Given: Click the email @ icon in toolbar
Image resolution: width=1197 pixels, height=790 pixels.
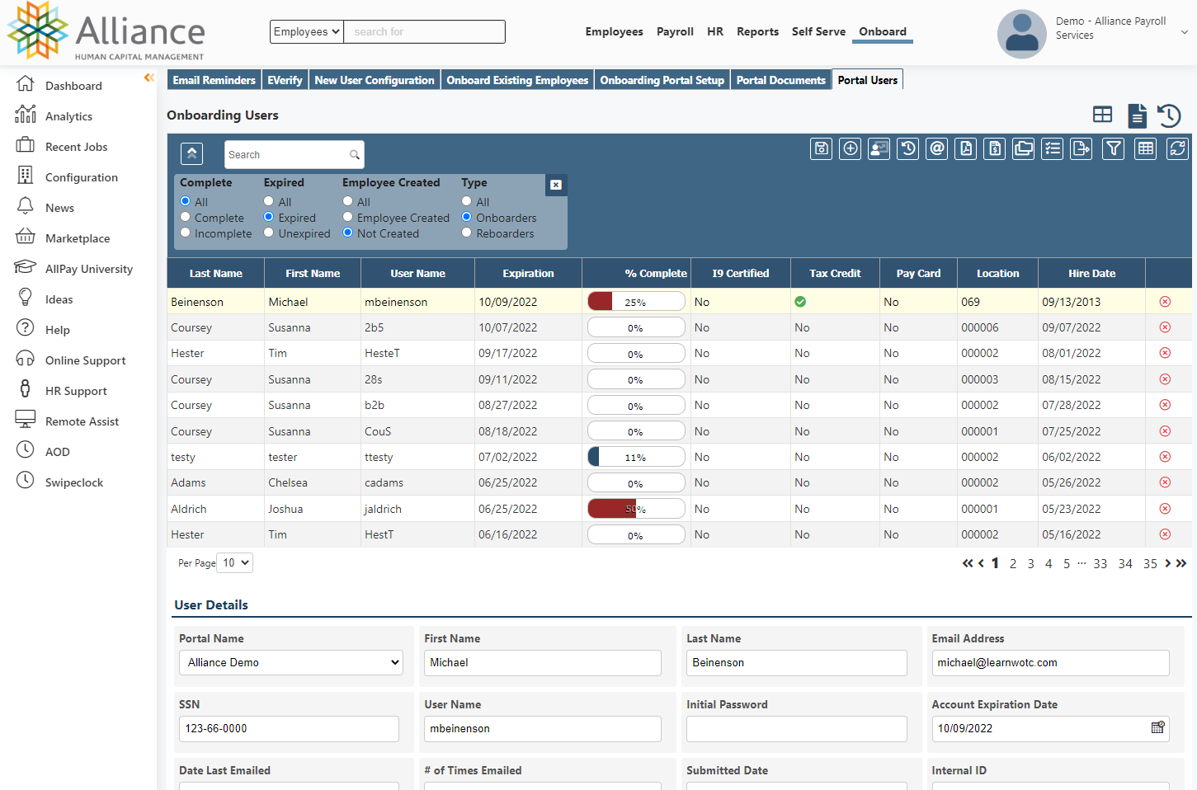Looking at the screenshot, I should click(937, 148).
